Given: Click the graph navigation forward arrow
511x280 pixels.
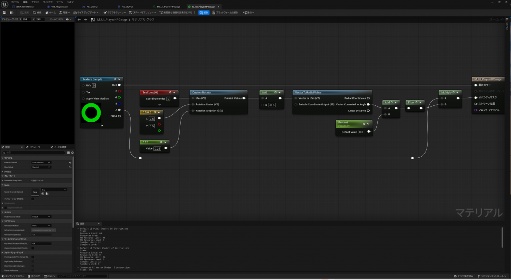Looking at the screenshot, I should 85,19.
